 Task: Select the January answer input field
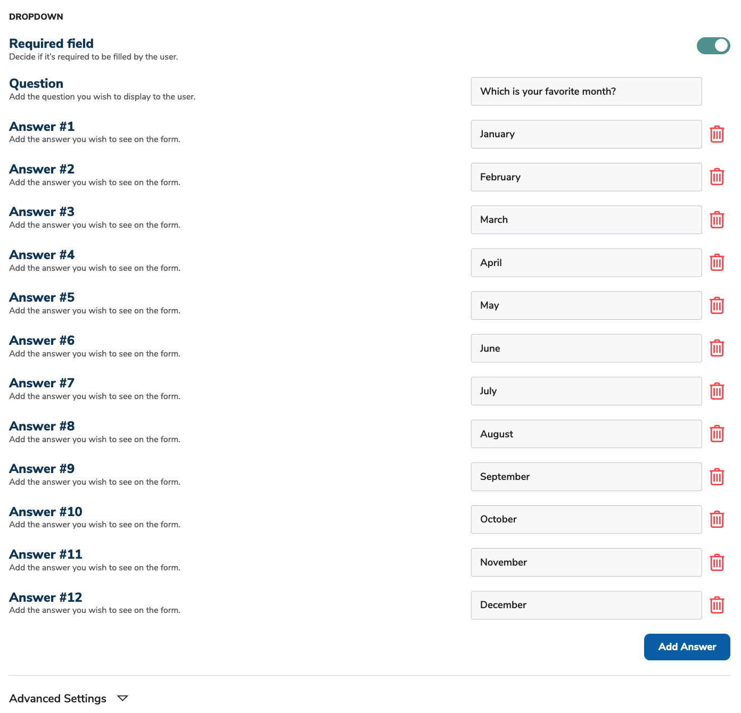point(586,134)
